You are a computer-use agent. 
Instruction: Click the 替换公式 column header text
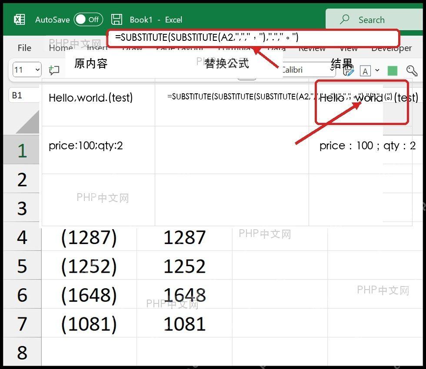pos(227,63)
